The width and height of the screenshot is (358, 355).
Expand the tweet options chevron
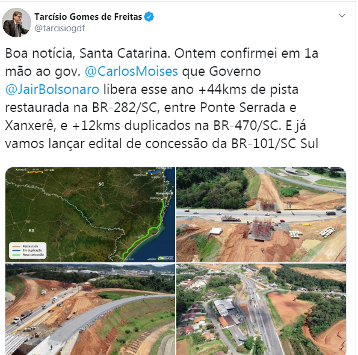coord(342,16)
